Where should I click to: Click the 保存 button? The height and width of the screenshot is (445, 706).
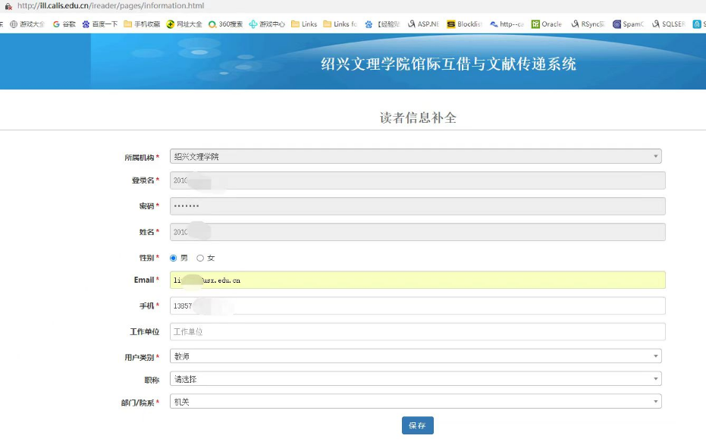(x=417, y=425)
